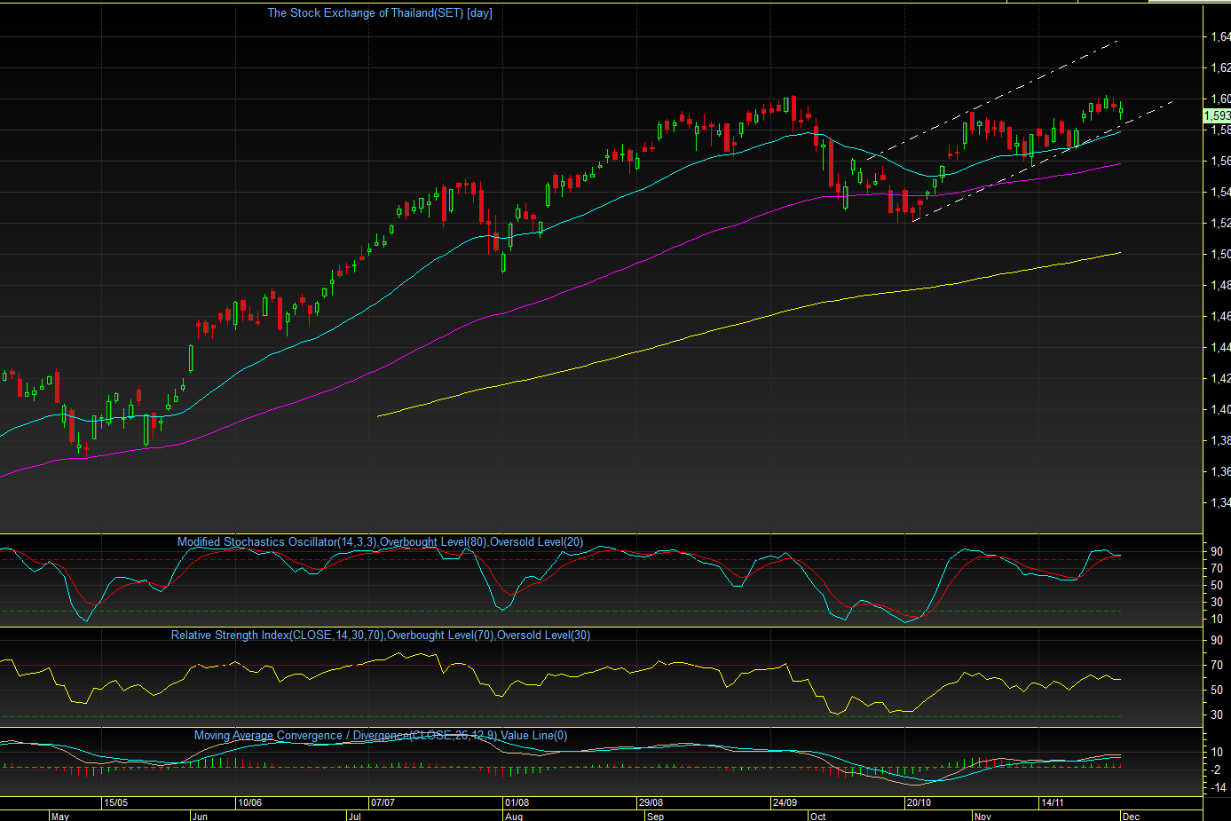Click the 14/11 date label on time axis
Screen dimensions: 1231x821
click(1053, 802)
